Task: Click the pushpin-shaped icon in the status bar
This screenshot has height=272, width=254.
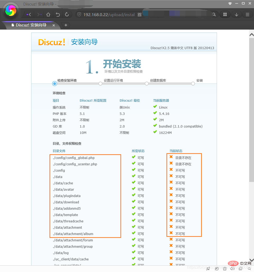Action: click(208, 269)
